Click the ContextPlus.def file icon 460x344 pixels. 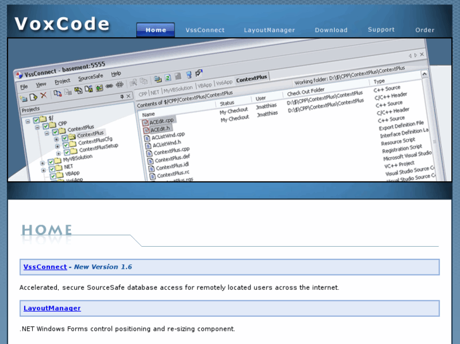pos(151,161)
